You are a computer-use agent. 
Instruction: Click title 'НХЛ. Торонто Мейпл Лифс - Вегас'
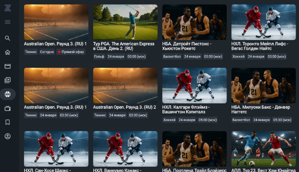tap(260, 46)
